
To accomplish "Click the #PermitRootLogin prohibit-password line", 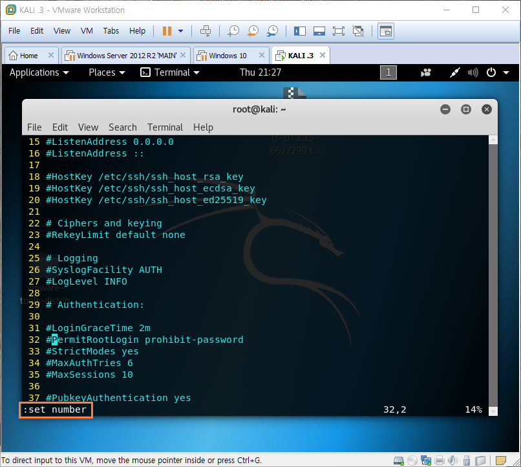I will [144, 340].
